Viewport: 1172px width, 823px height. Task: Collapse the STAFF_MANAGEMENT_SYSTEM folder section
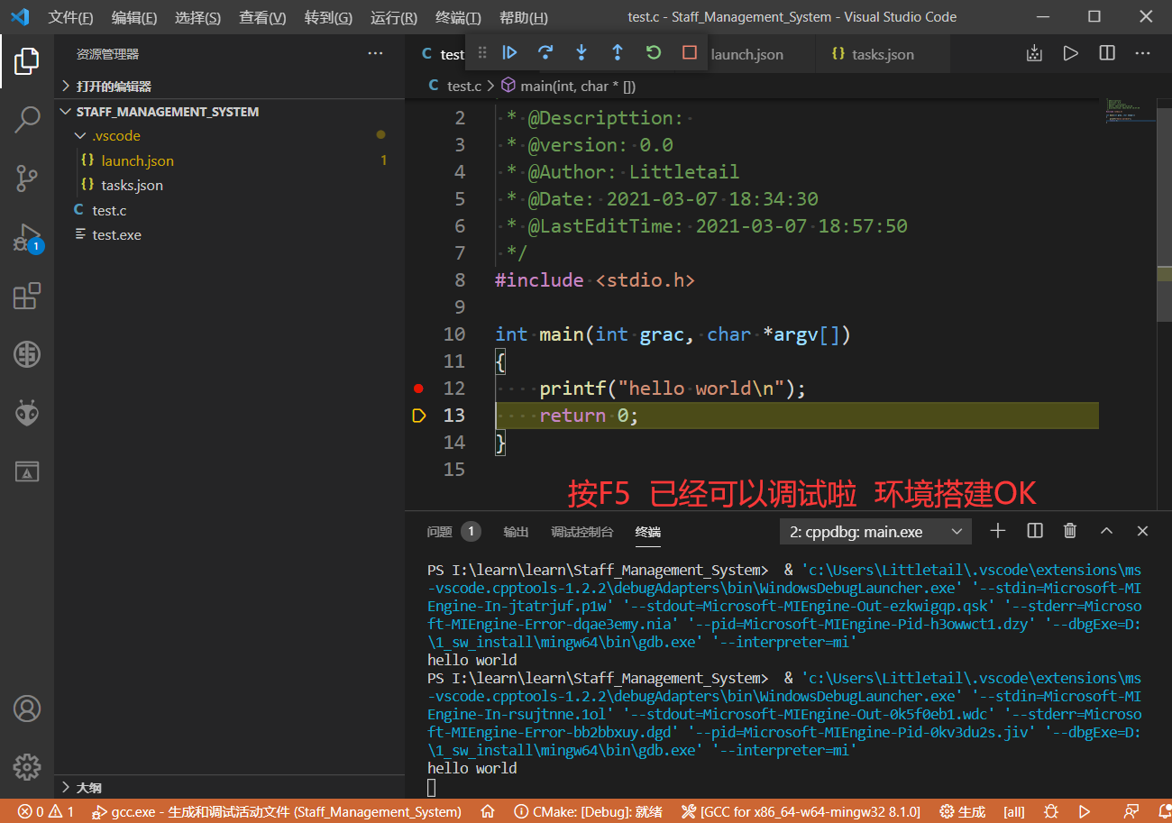230,112
